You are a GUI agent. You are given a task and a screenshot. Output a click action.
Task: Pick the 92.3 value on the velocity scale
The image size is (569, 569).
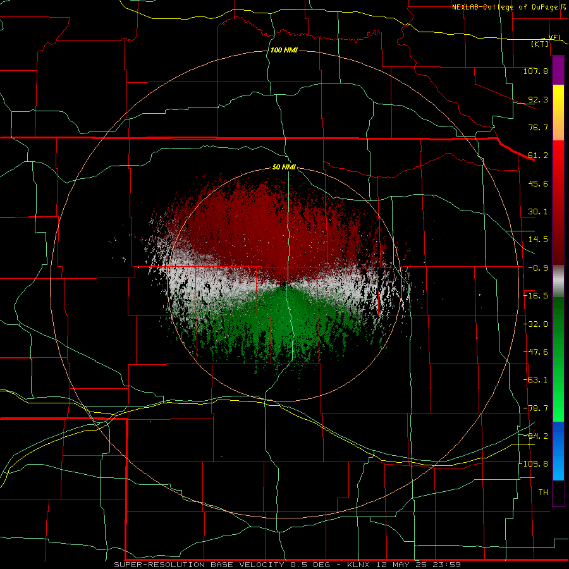pos(538,99)
